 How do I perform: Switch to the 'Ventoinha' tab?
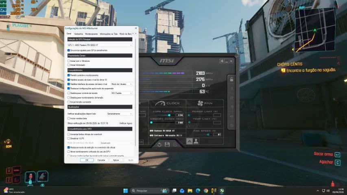coord(79,34)
